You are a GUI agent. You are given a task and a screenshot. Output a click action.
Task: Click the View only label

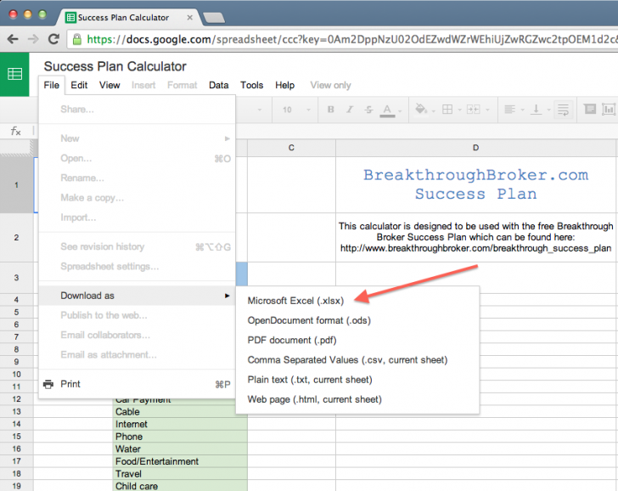tap(330, 85)
